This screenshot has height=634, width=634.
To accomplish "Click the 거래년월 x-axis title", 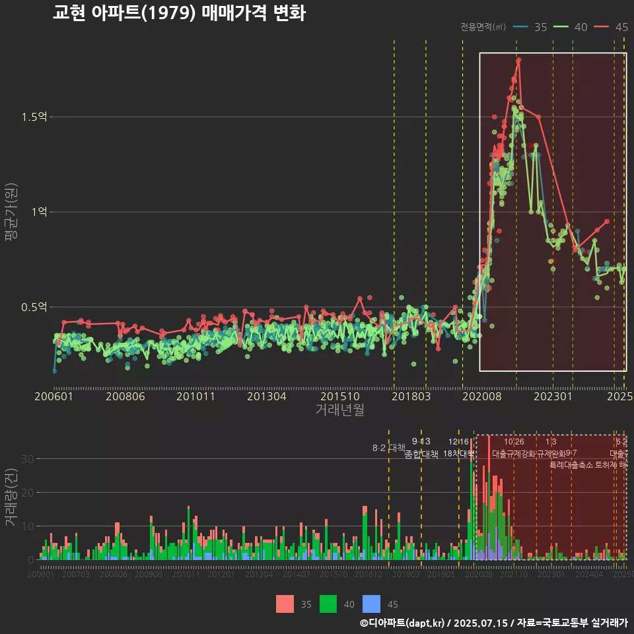I will click(x=339, y=409).
